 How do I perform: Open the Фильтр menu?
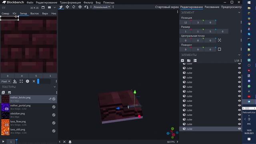pos(88,2)
